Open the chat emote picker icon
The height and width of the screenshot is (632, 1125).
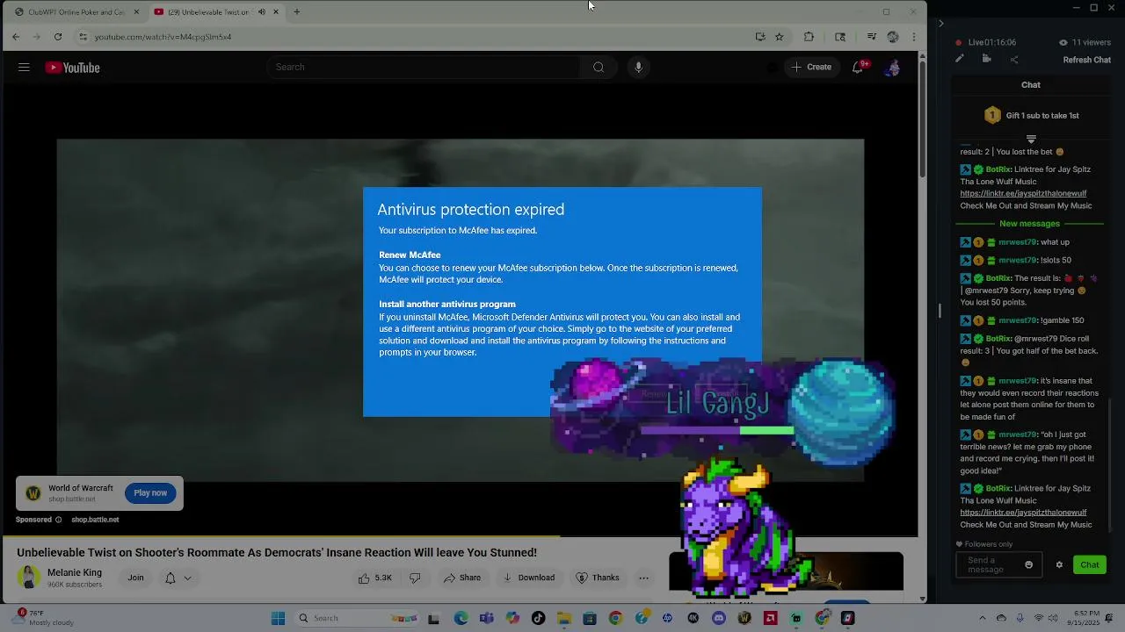[x=1028, y=565]
